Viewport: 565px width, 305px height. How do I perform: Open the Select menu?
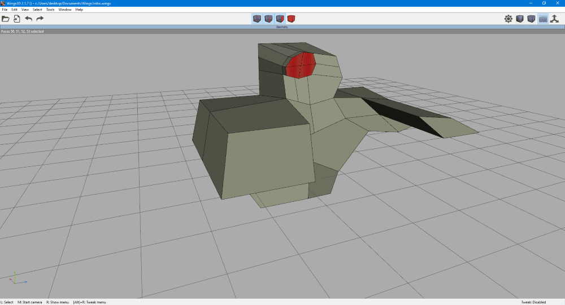[37, 10]
